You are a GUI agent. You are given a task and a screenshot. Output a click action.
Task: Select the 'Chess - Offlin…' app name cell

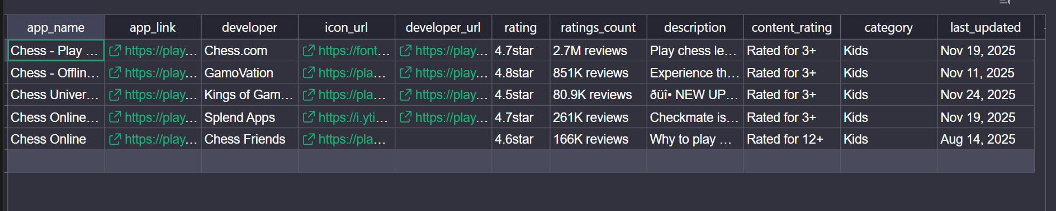click(x=56, y=73)
